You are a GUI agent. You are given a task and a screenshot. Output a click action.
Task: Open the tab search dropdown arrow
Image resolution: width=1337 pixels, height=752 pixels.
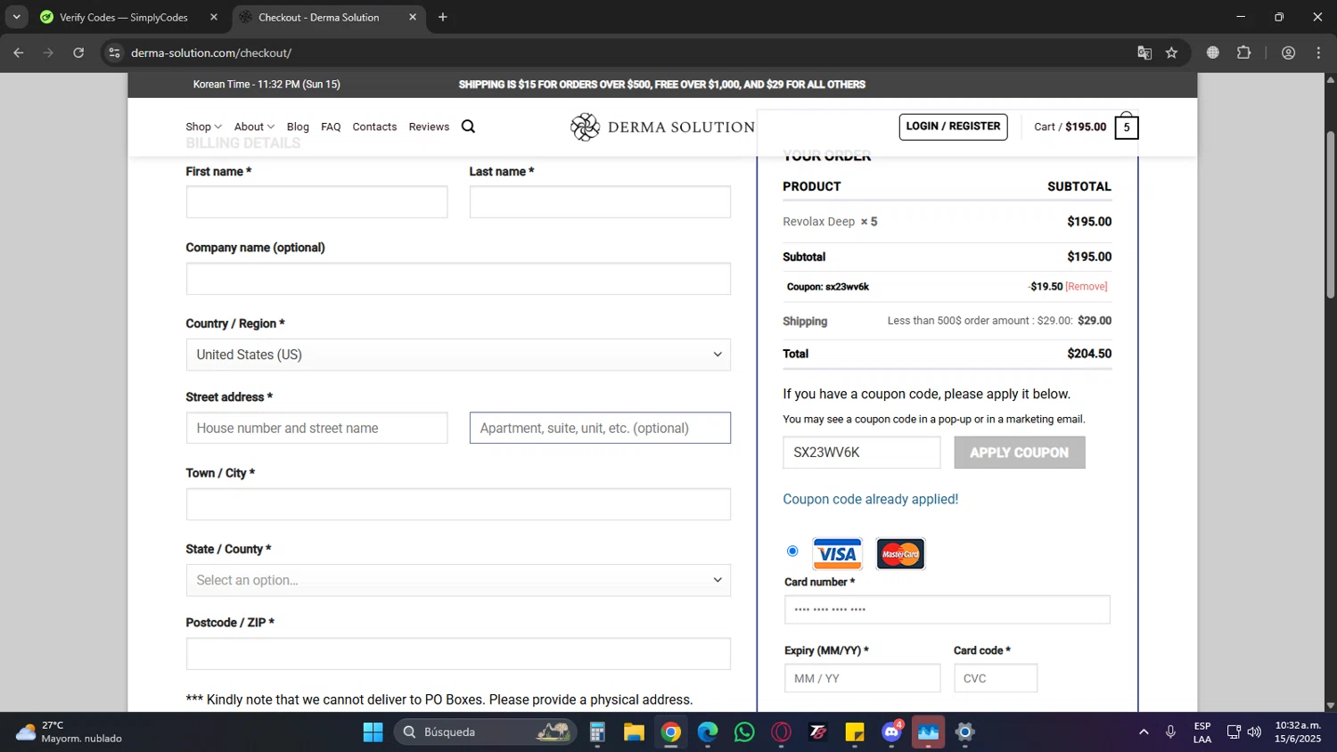coord(16,17)
